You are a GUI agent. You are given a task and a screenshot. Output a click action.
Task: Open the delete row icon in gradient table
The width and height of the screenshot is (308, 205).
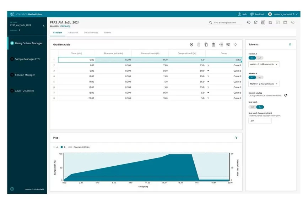click(199, 44)
